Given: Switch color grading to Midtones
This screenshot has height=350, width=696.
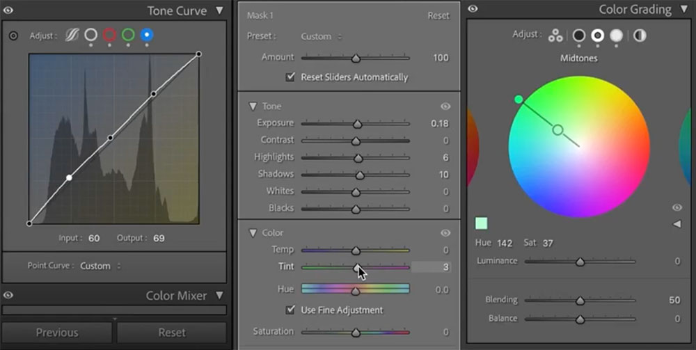Looking at the screenshot, I should tap(597, 35).
